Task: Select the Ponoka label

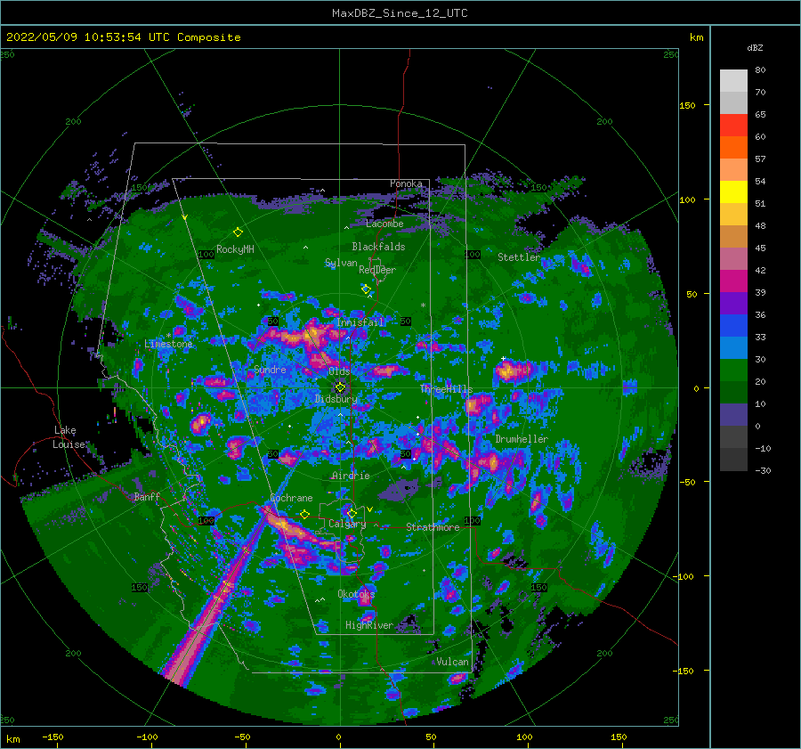Action: pyautogui.click(x=406, y=183)
